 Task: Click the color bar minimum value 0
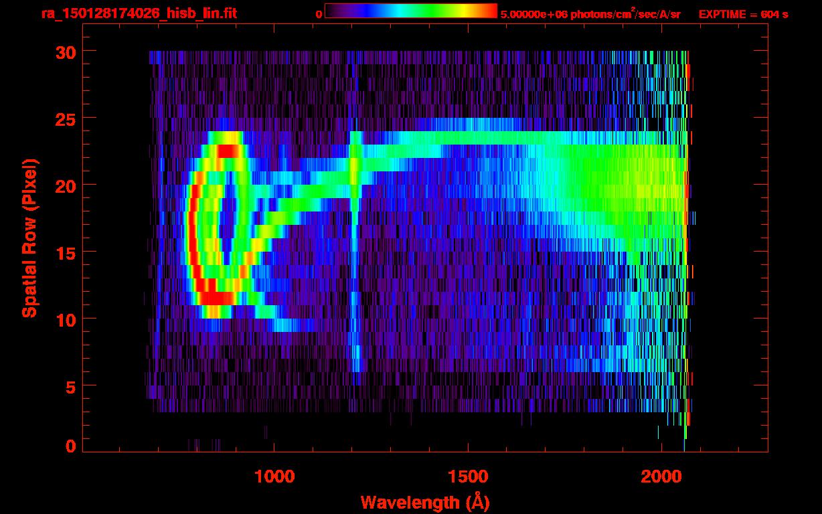click(x=319, y=14)
